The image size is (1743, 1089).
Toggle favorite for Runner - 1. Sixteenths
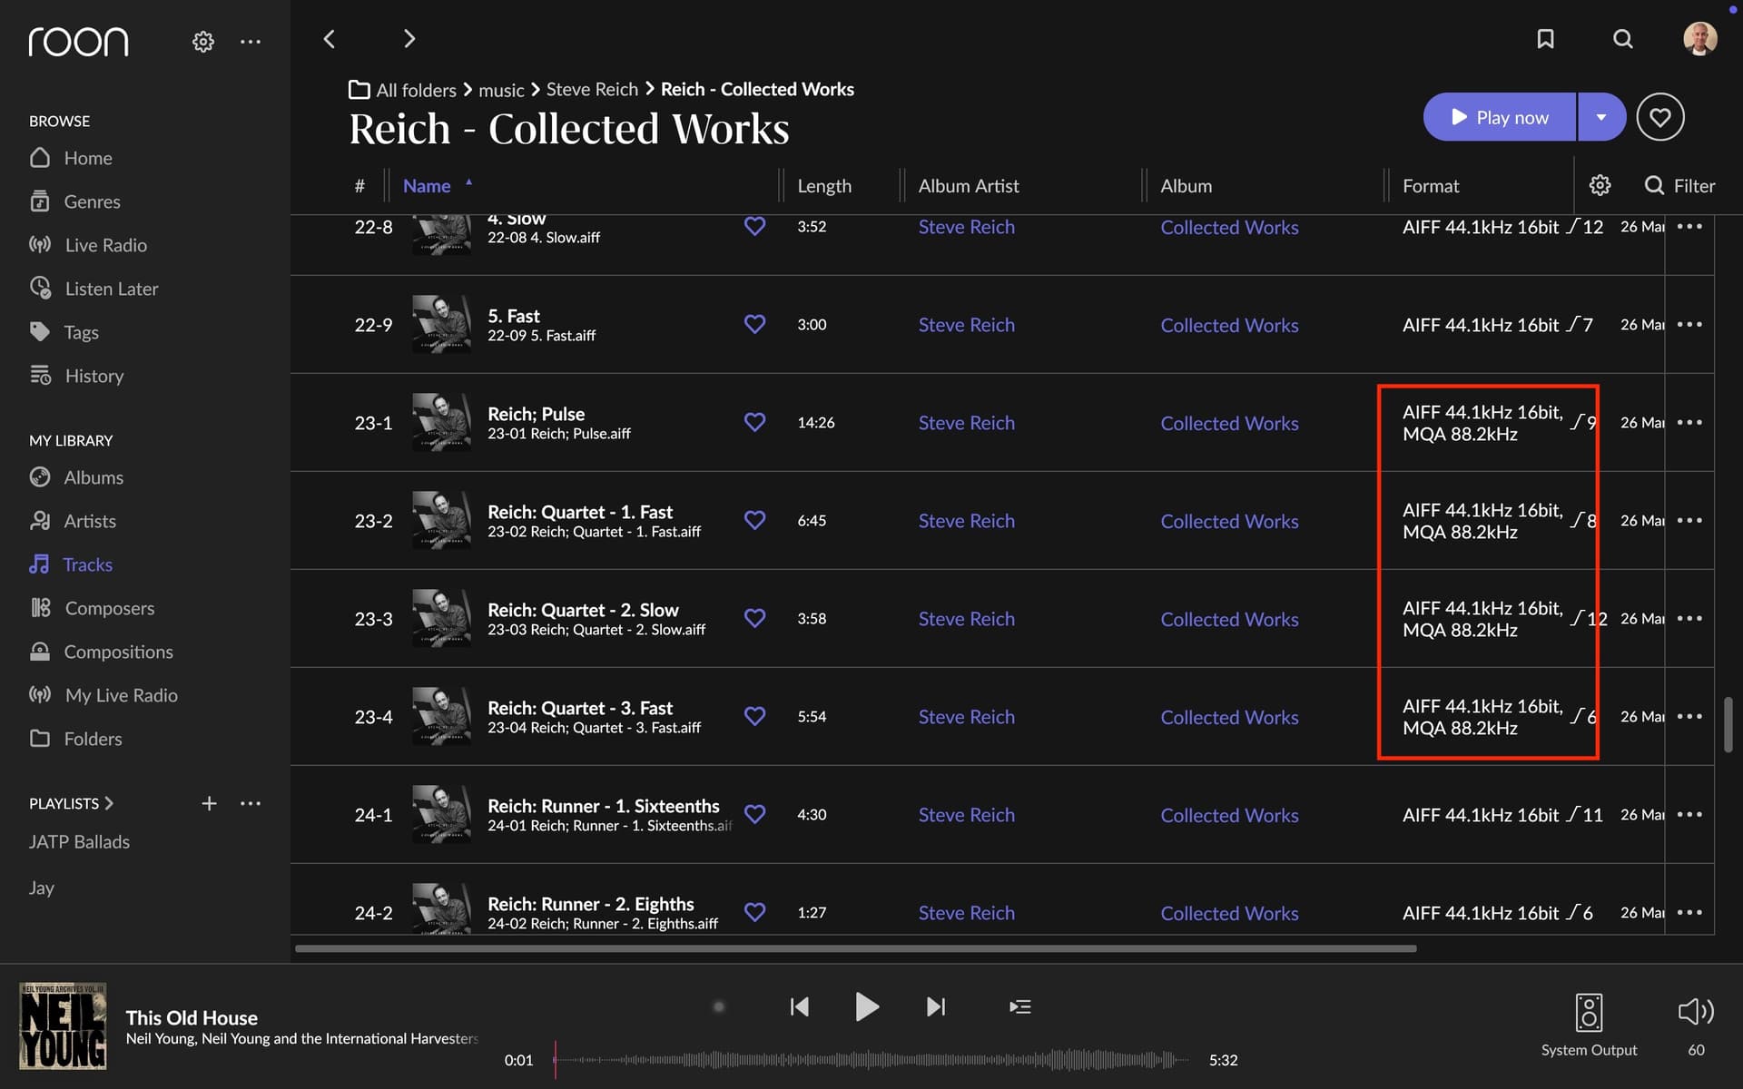coord(754,814)
